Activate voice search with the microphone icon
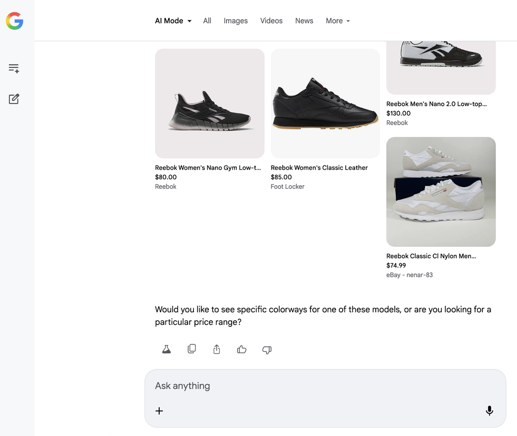The width and height of the screenshot is (517, 436). pyautogui.click(x=489, y=410)
